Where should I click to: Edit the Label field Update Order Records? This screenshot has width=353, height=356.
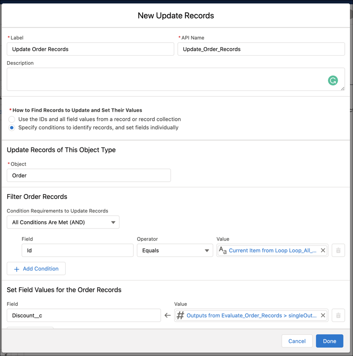tap(91, 49)
